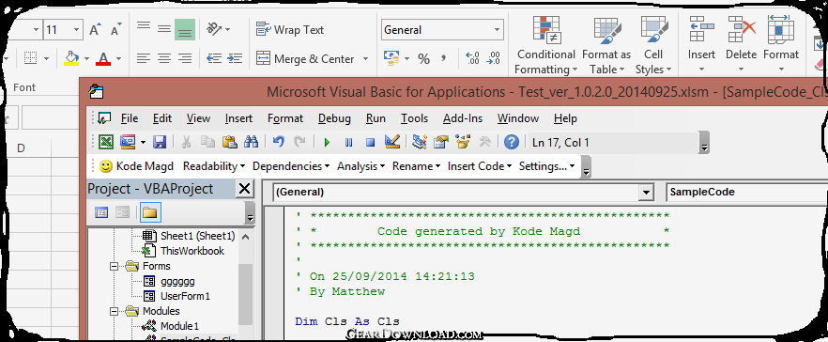The height and width of the screenshot is (342, 828).
Task: Click the Reset stop icon
Action: pyautogui.click(x=370, y=142)
